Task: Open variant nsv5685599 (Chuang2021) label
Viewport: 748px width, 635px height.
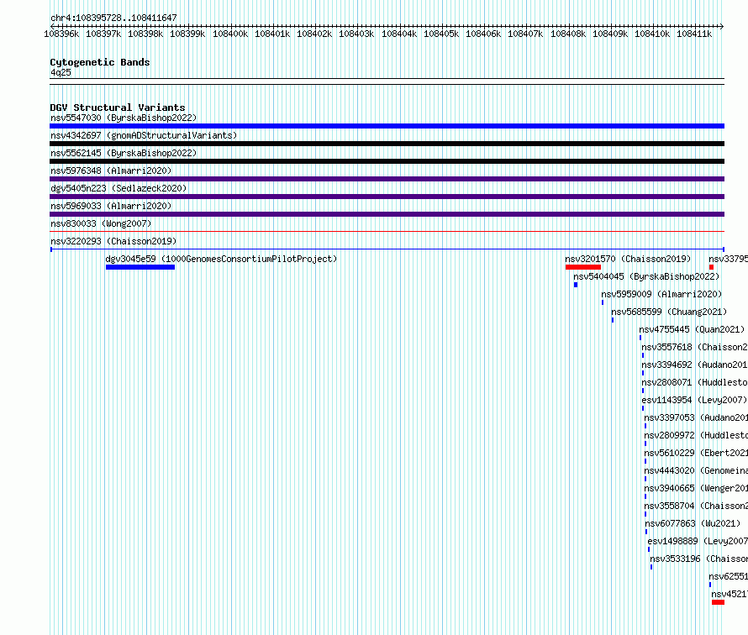Action: pyautogui.click(x=669, y=312)
